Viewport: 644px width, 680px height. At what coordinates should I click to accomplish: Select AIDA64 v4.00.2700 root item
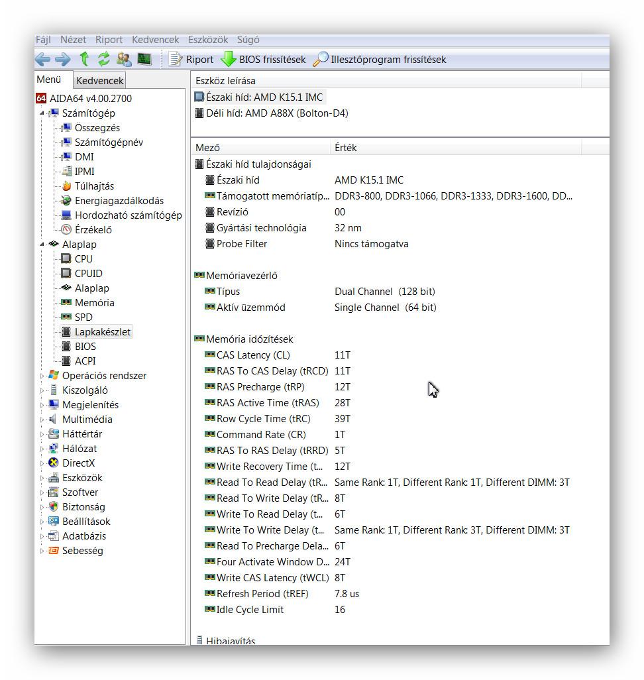(x=84, y=99)
